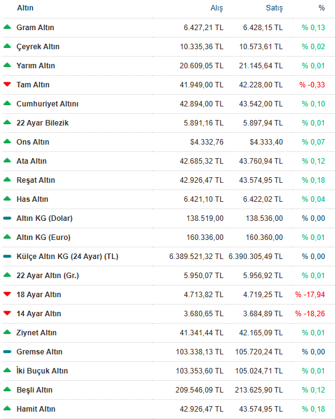Image resolution: width=335 pixels, height=419 pixels.
Task: Click Yarım Altın selling price 21.145,64 TL
Action: 261,65
